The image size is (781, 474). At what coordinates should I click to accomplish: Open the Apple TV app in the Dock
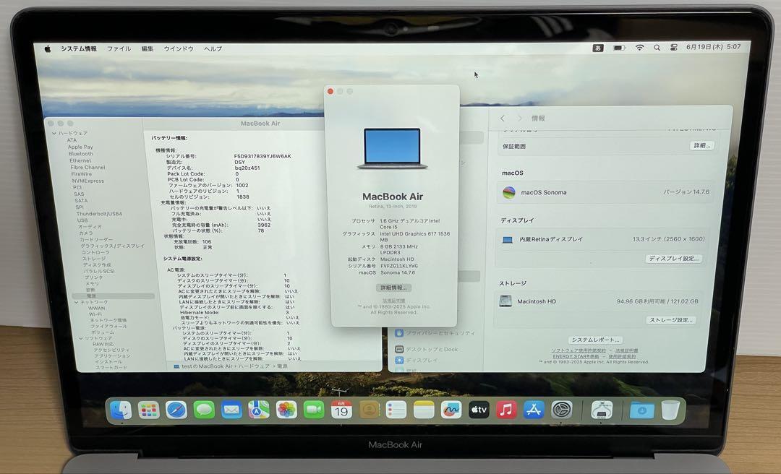(479, 410)
